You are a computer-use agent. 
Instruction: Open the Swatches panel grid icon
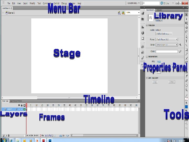point(143,19)
